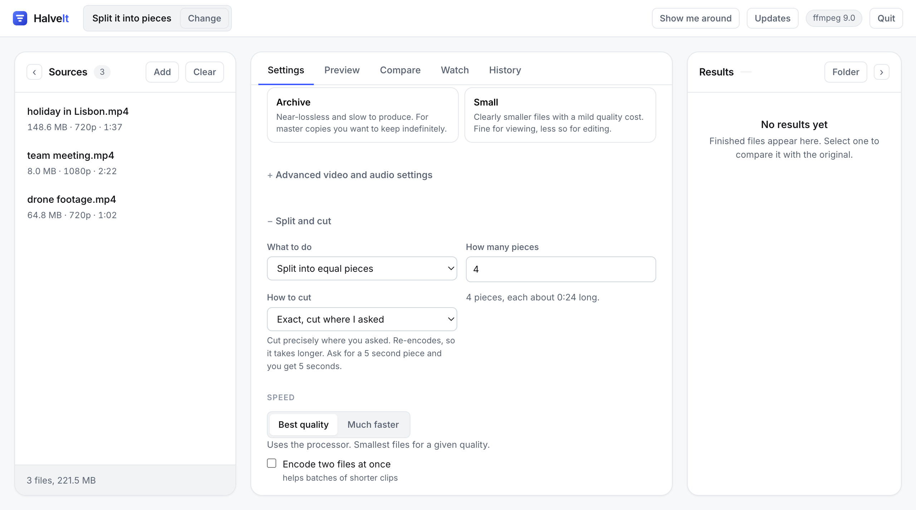Viewport: 916px width, 510px height.
Task: Click the ffmpeg 9.0 version badge
Action: coord(834,18)
